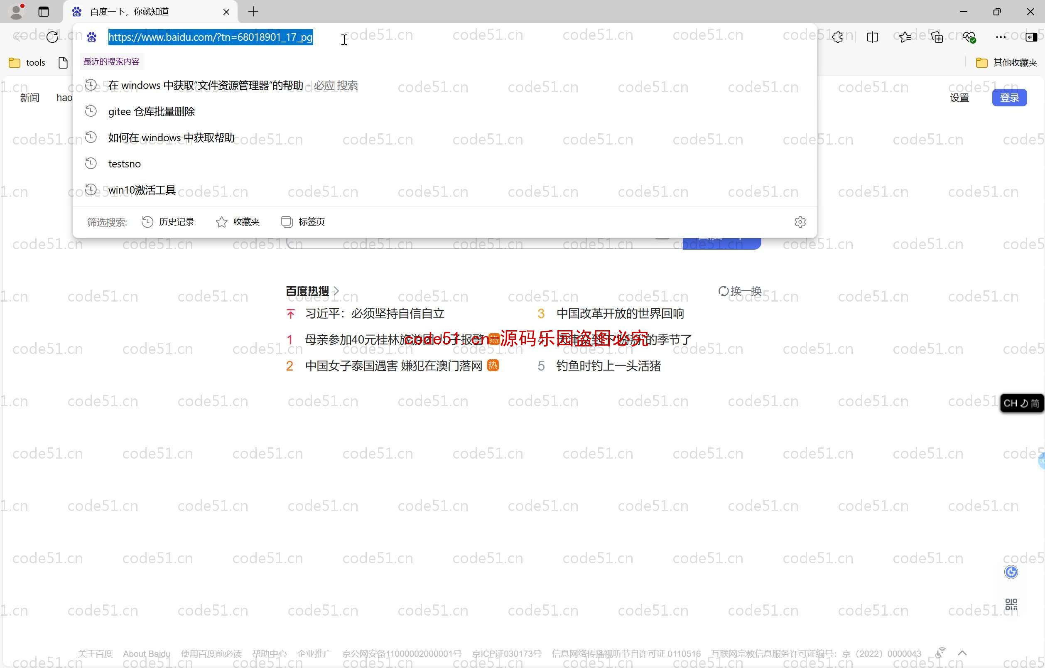Click history clock icon beside testsno
This screenshot has width=1045, height=668.
point(91,163)
